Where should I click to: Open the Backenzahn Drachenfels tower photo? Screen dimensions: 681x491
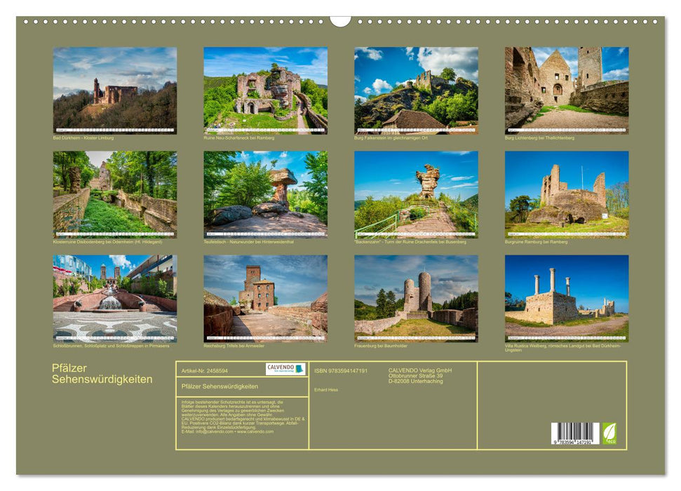pos(416,194)
